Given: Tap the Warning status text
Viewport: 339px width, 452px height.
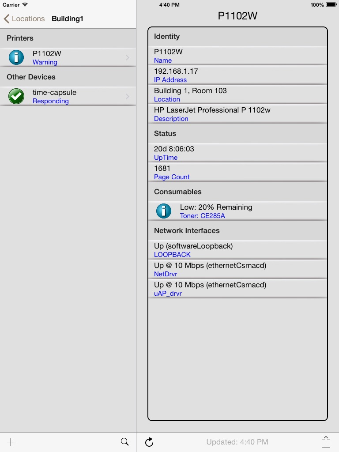Looking at the screenshot, I should coord(45,62).
